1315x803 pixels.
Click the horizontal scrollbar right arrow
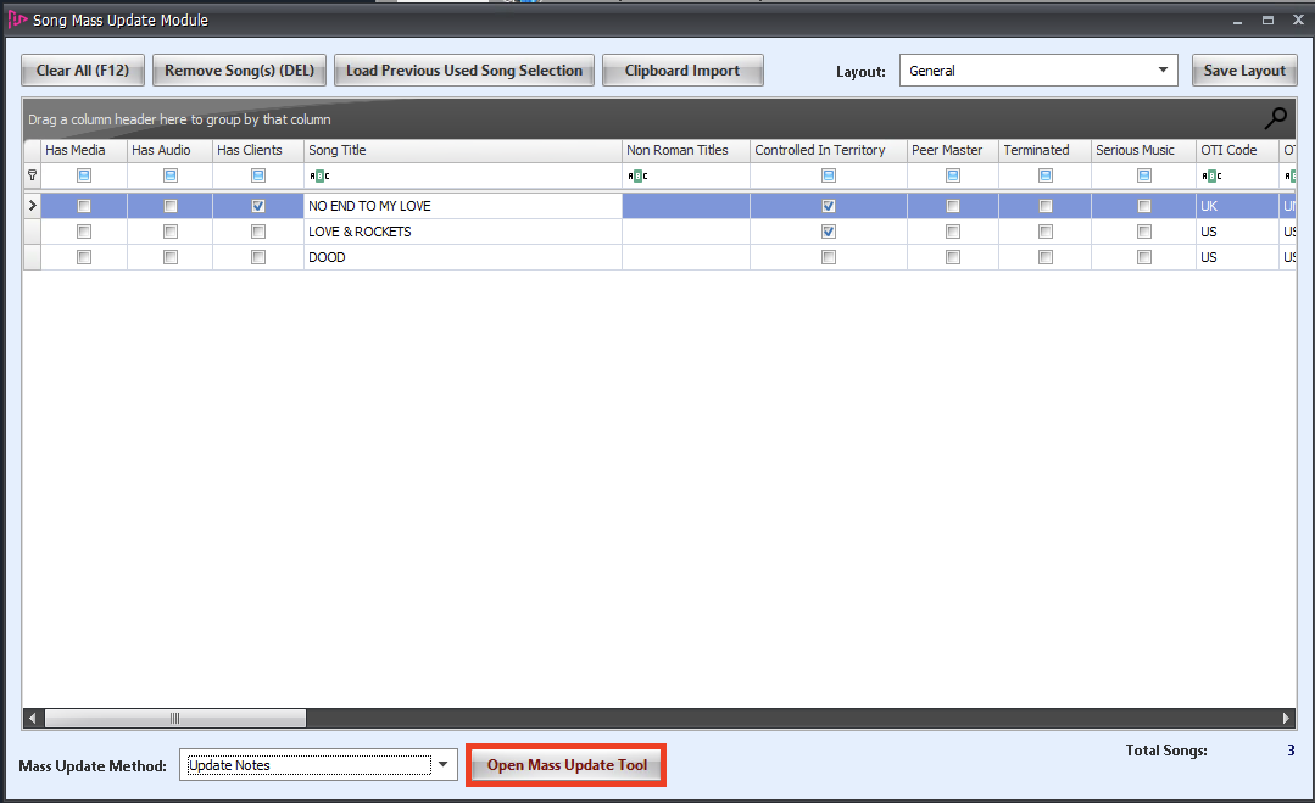[1286, 718]
